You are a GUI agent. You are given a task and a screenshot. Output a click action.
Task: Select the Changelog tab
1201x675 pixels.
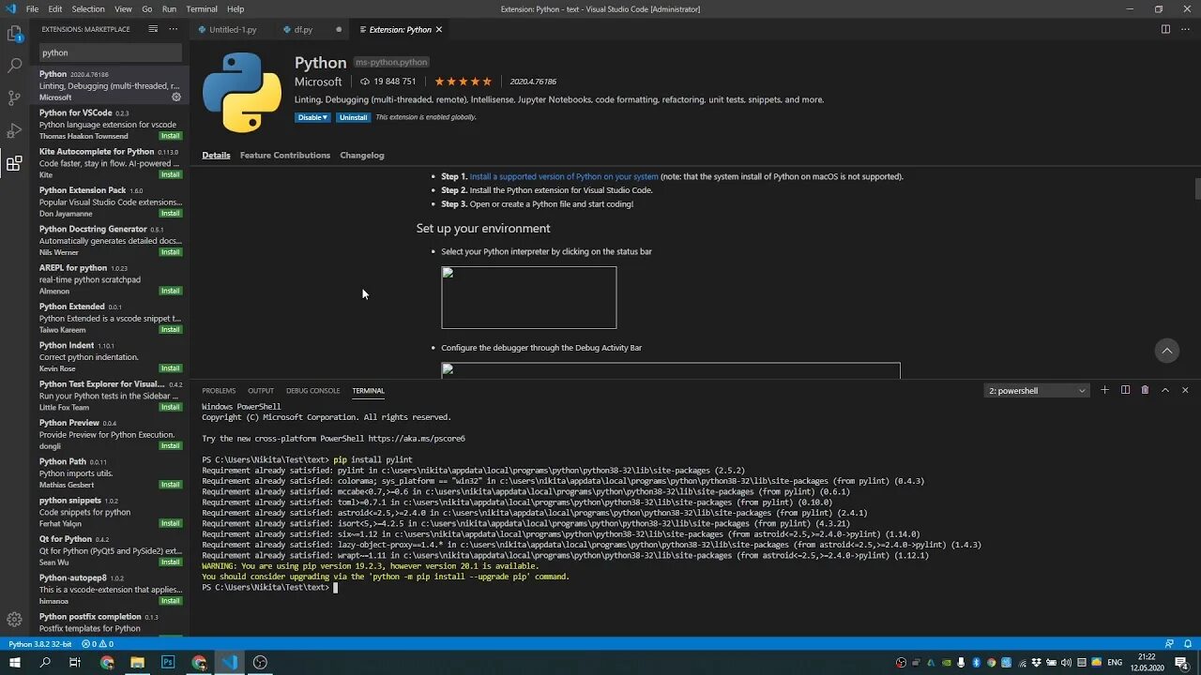(x=362, y=156)
